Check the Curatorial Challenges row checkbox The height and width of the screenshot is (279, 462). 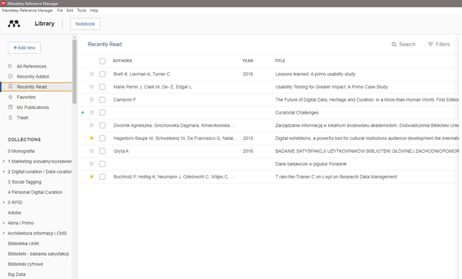pyautogui.click(x=102, y=112)
